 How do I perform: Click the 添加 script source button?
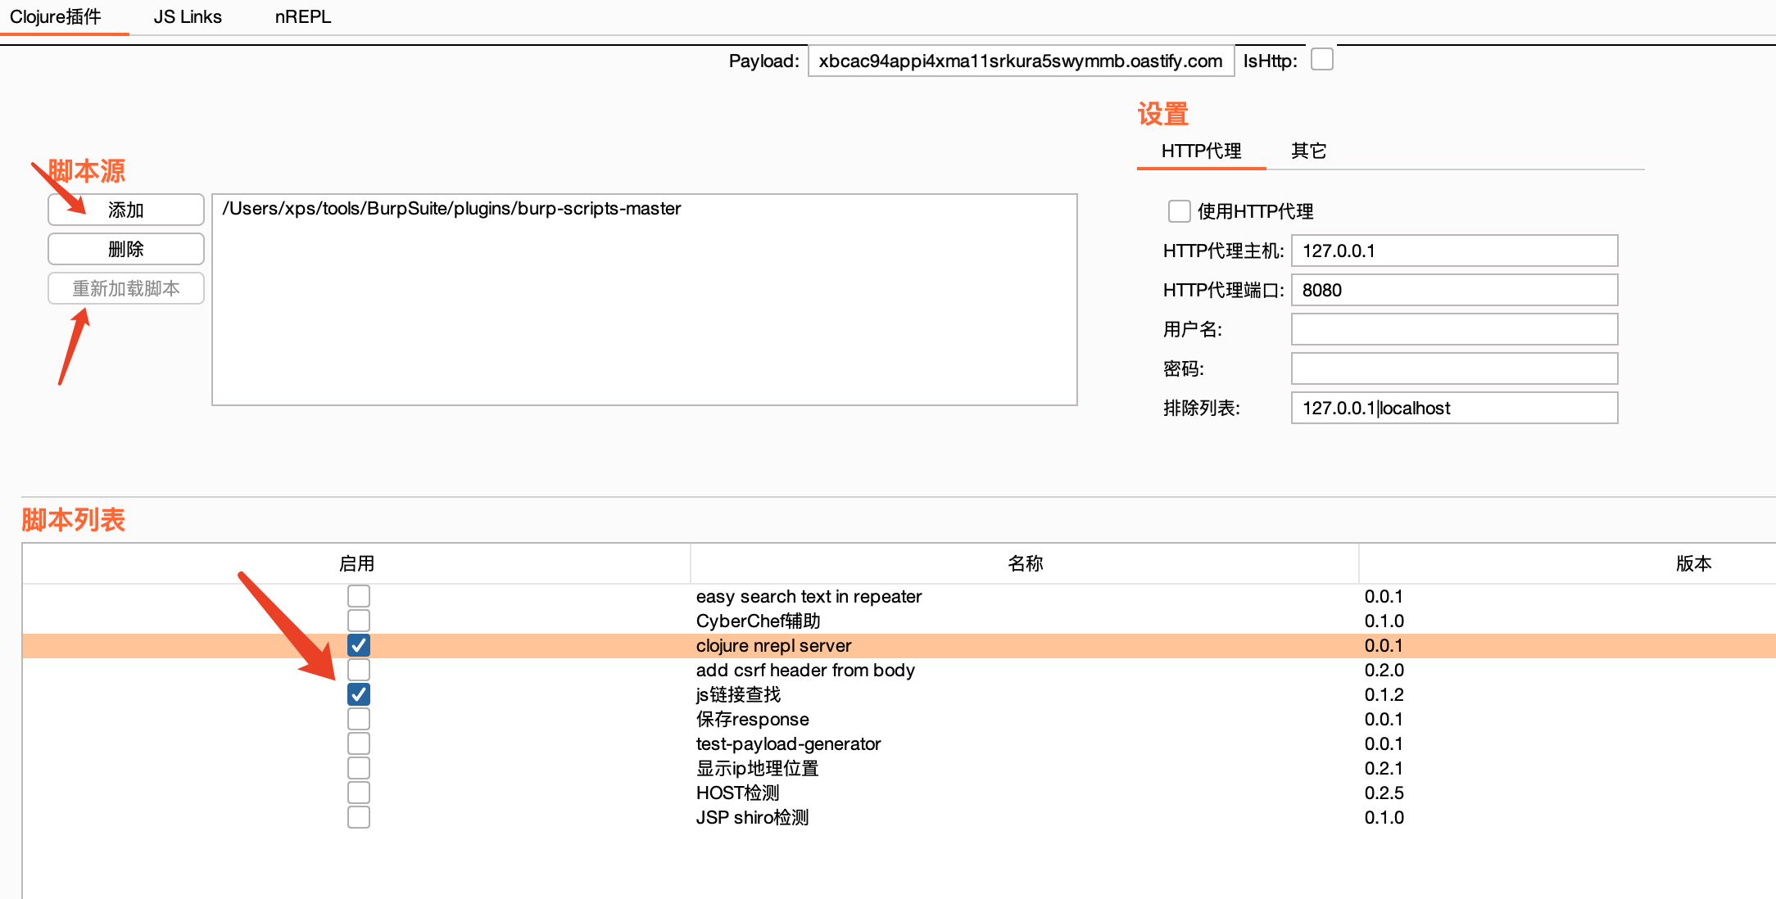(x=126, y=210)
